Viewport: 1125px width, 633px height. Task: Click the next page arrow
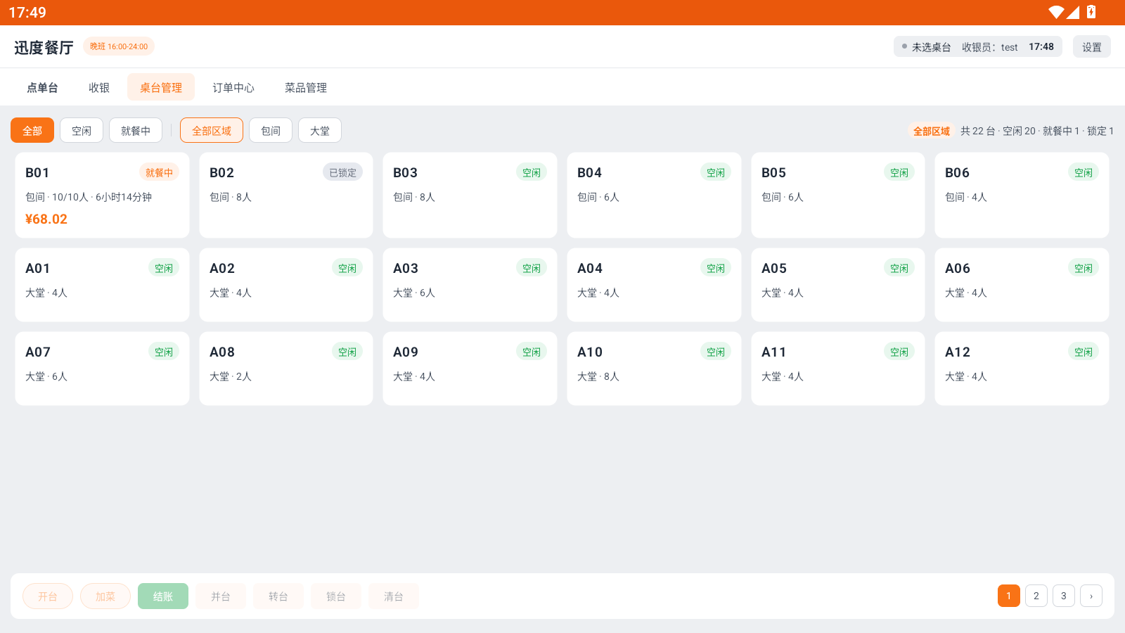(x=1091, y=596)
